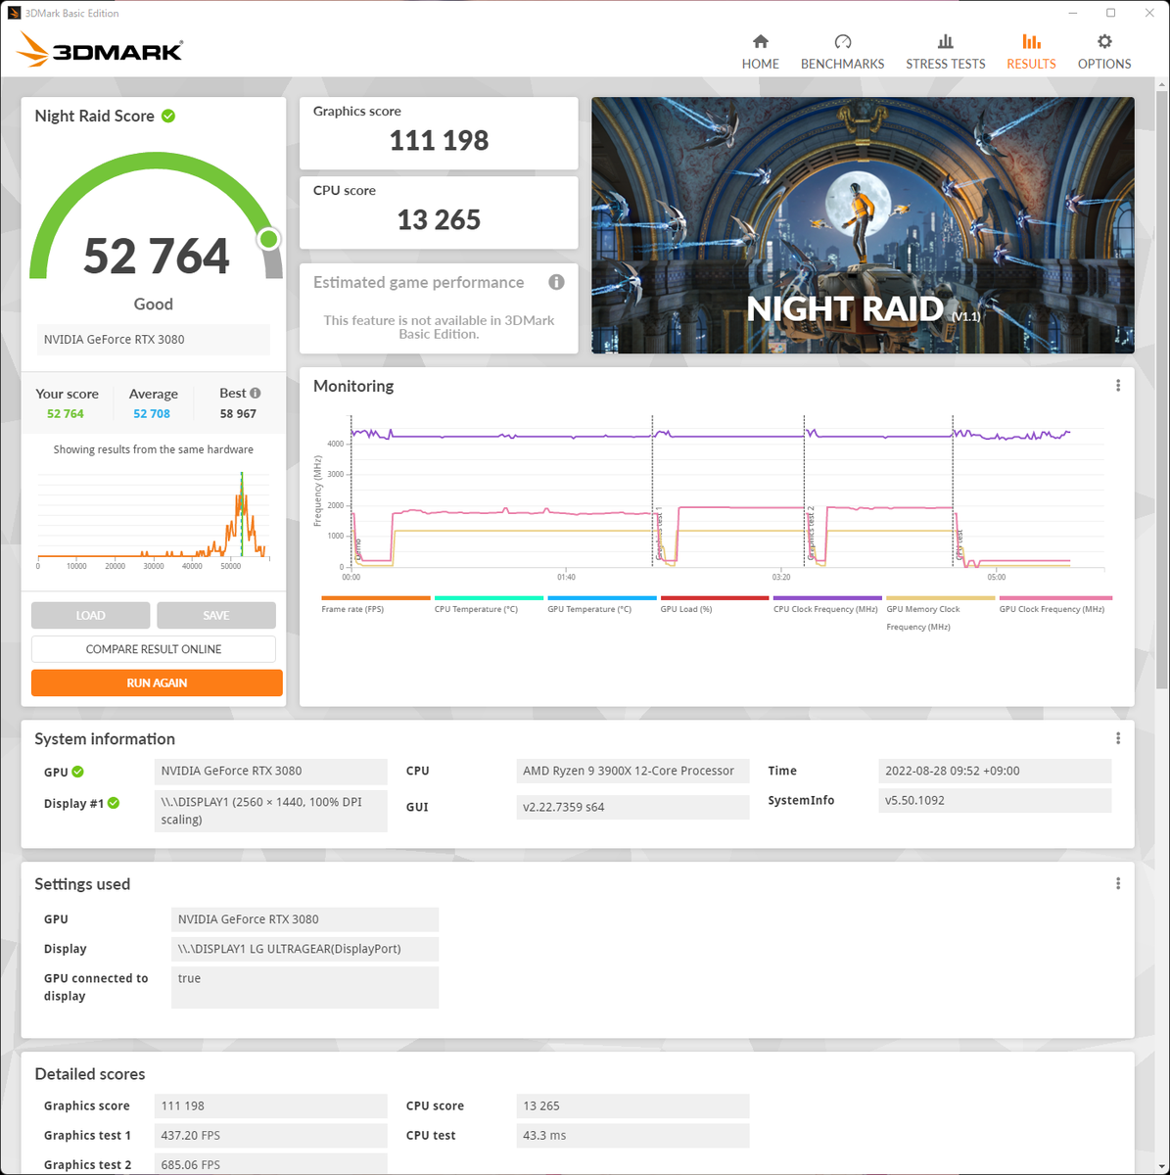Viewport: 1170px width, 1175px height.
Task: Toggle GPU Clock Frequency legend entry
Action: tap(1055, 604)
